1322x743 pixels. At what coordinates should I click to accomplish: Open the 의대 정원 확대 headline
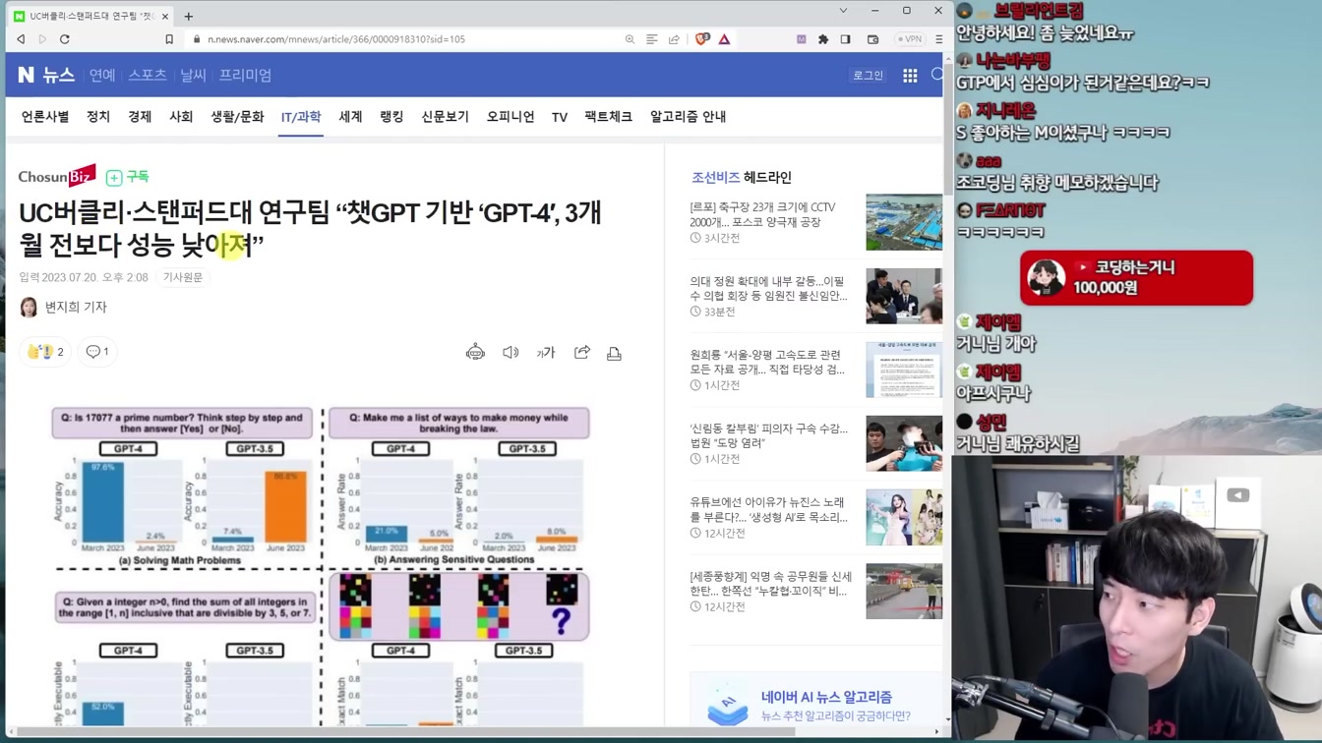point(768,288)
